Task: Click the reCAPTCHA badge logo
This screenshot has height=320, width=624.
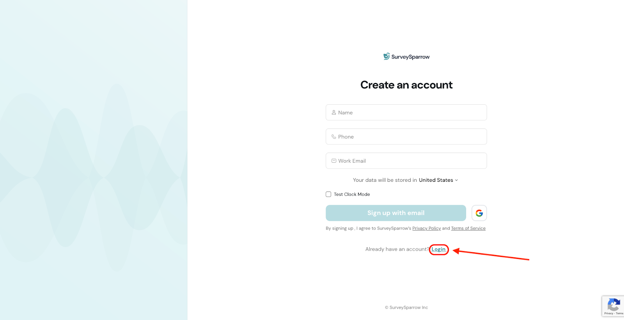Action: [x=613, y=304]
